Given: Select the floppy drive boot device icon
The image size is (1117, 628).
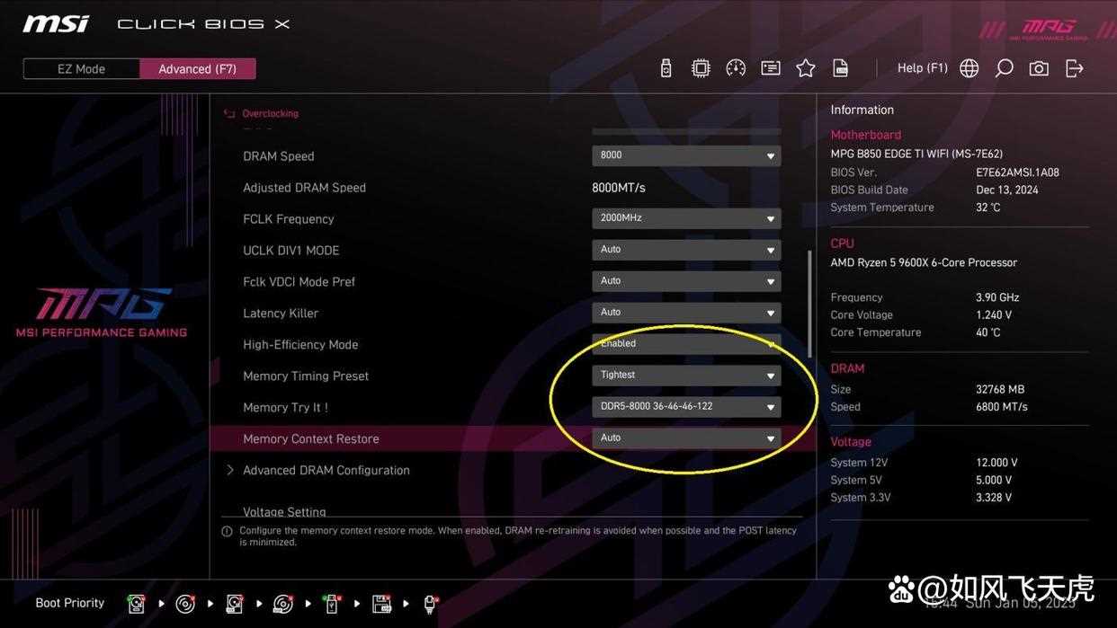Looking at the screenshot, I should (381, 604).
